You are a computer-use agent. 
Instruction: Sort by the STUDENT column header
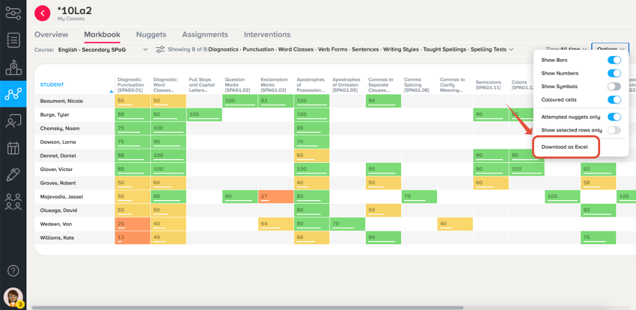(x=52, y=85)
